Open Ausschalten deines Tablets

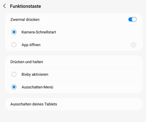[x=74, y=104]
